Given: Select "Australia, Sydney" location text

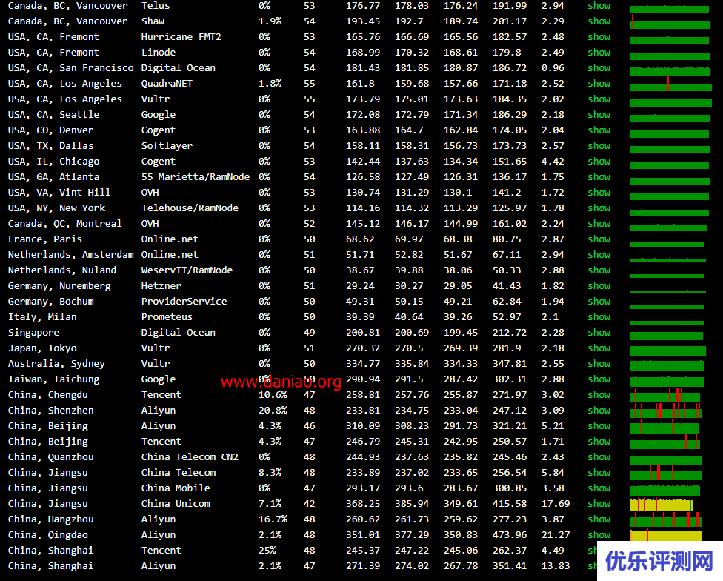Looking at the screenshot, I should [x=56, y=364].
